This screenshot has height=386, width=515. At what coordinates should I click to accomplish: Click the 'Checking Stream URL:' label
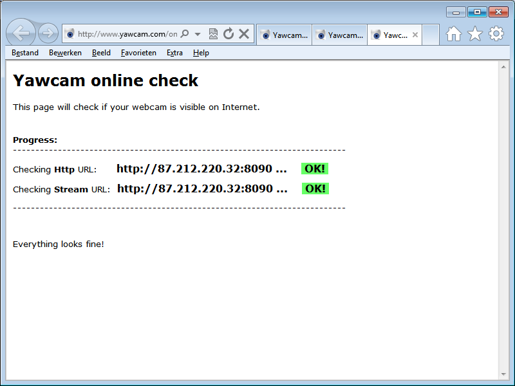pyautogui.click(x=61, y=190)
